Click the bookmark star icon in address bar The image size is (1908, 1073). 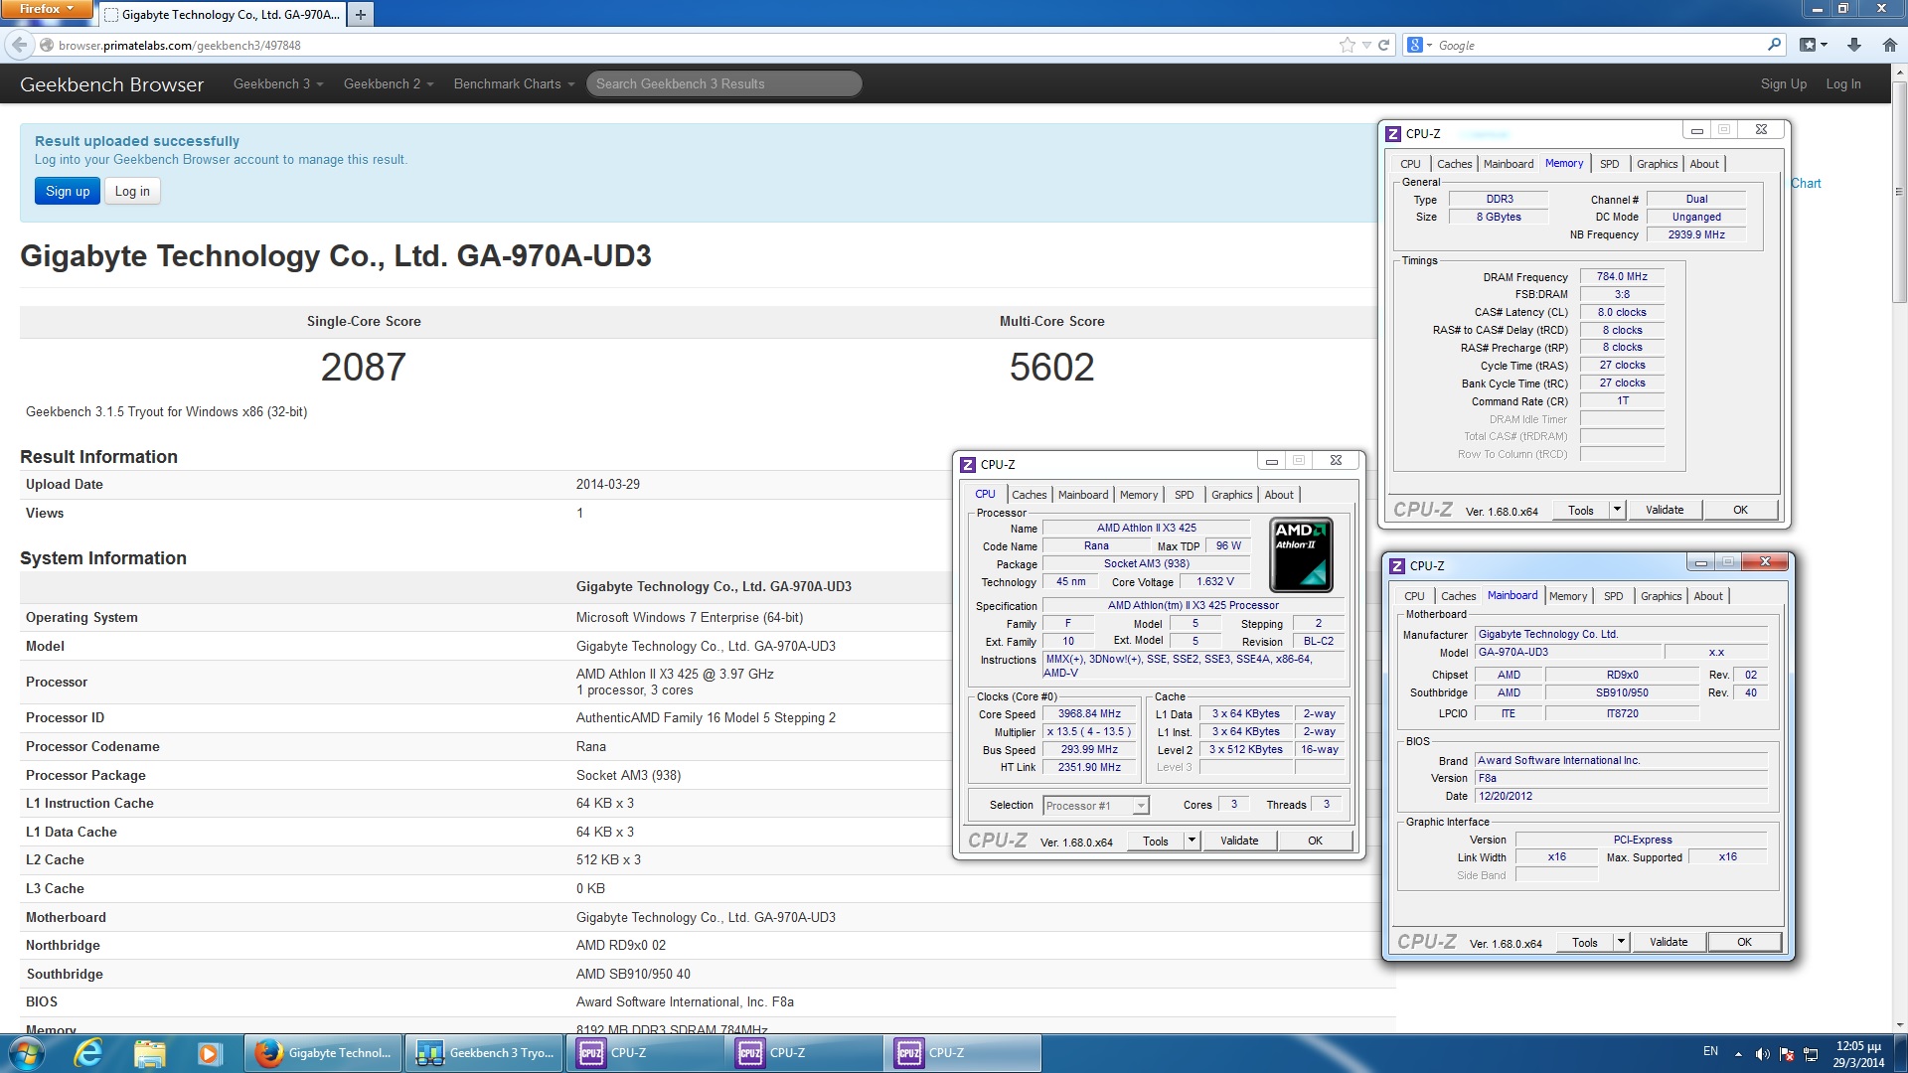(1348, 45)
